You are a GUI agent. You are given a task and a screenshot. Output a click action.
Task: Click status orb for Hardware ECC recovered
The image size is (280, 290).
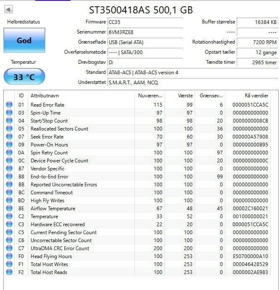tap(9, 224)
